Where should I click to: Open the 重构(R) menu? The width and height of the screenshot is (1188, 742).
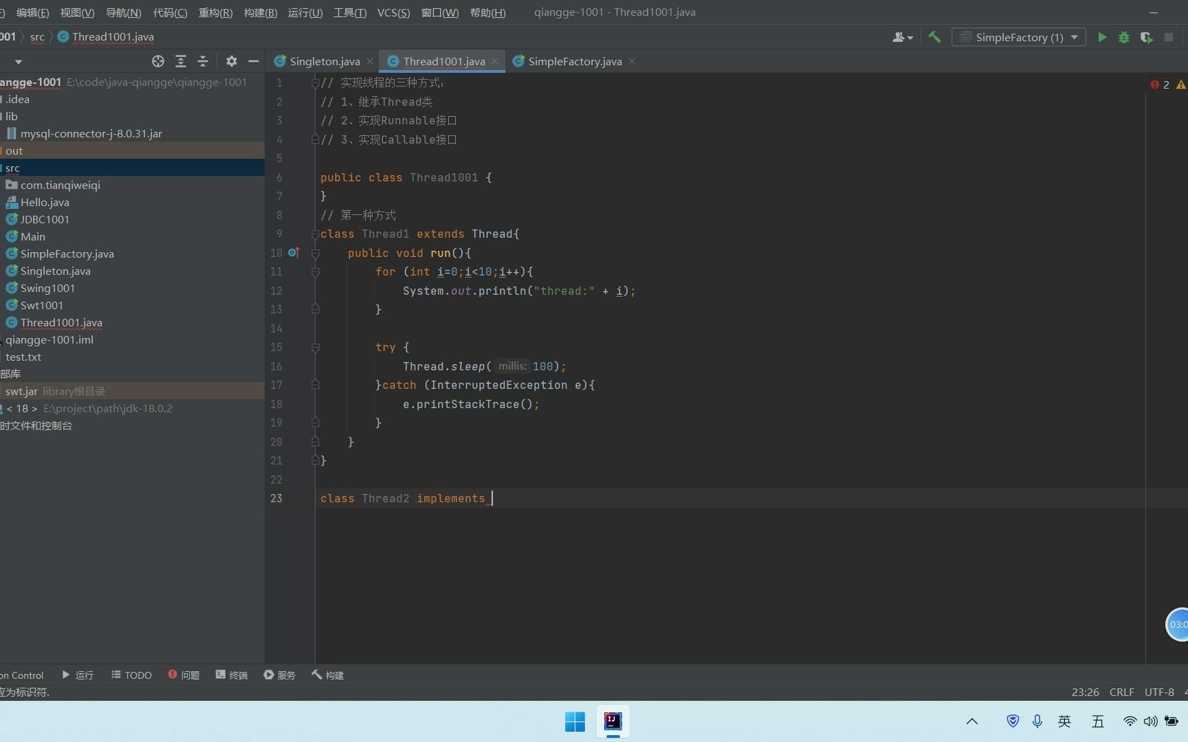[x=215, y=12]
